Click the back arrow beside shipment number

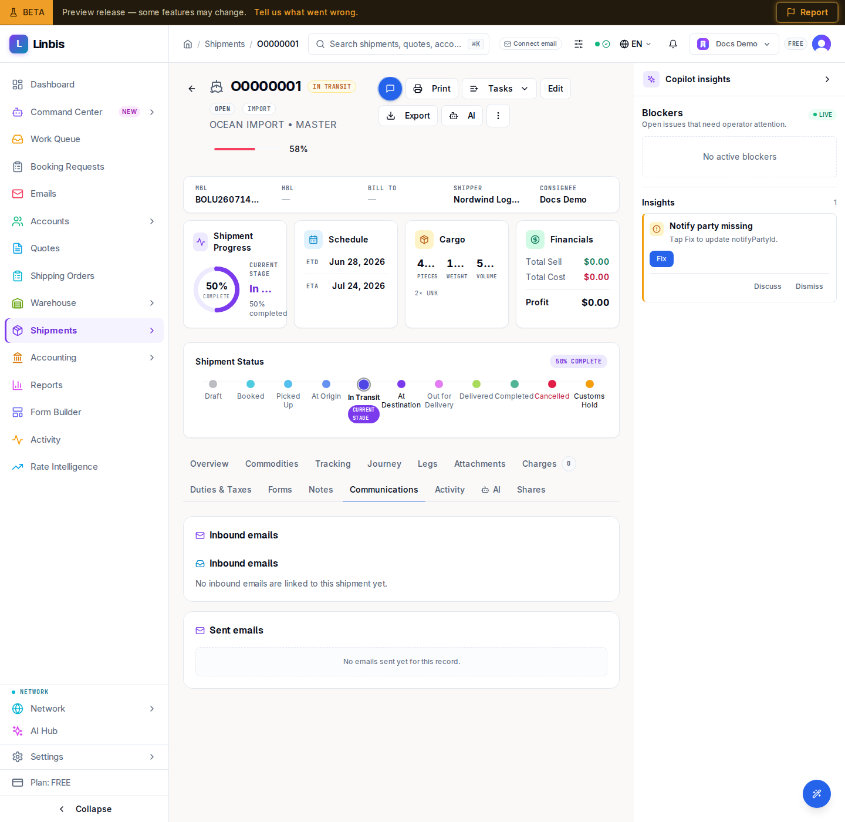tap(192, 89)
